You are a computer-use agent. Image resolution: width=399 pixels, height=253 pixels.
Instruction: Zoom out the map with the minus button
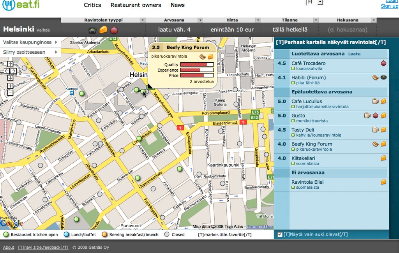pyautogui.click(x=10, y=93)
